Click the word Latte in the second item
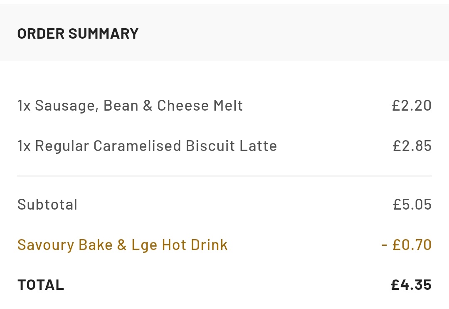The height and width of the screenshot is (309, 449). (x=258, y=146)
